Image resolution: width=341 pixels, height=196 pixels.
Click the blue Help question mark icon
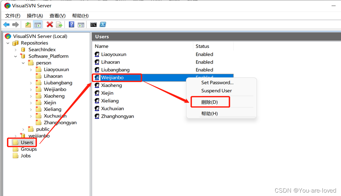tap(72, 25)
